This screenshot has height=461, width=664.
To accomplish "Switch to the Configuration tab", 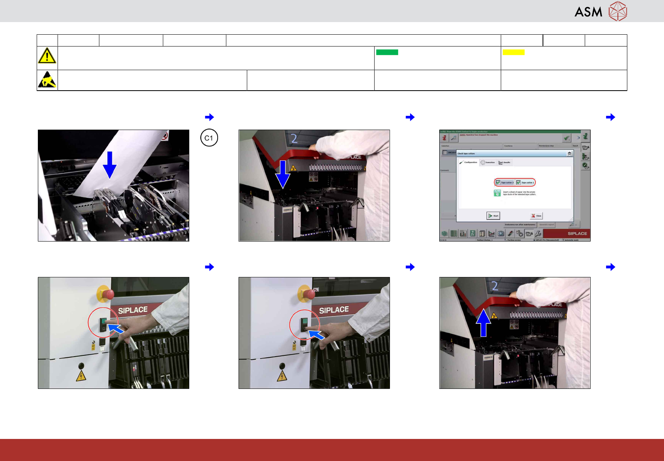I will [468, 162].
